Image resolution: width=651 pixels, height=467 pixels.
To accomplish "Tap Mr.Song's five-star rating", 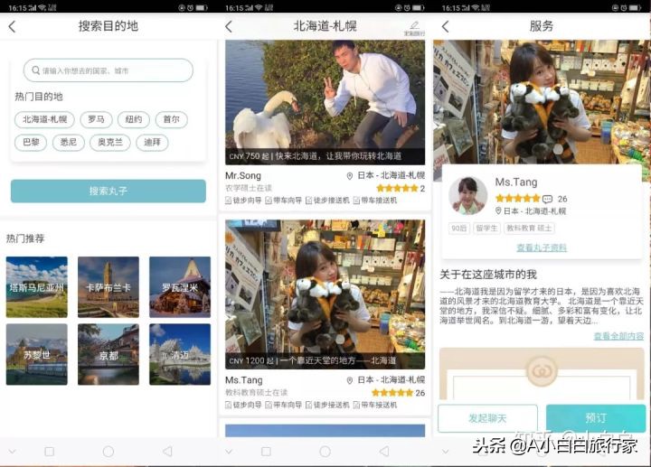I will click(x=397, y=188).
